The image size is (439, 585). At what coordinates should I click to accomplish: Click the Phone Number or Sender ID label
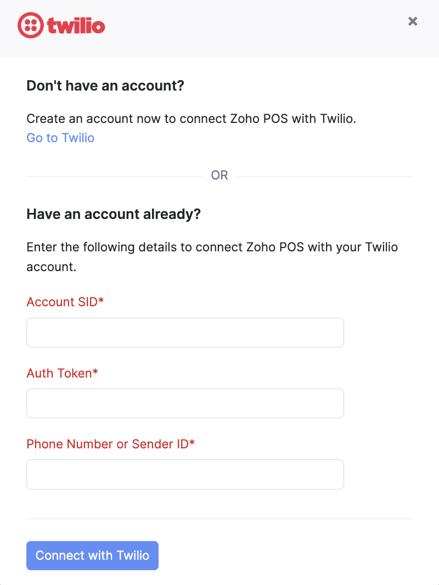pyautogui.click(x=108, y=444)
